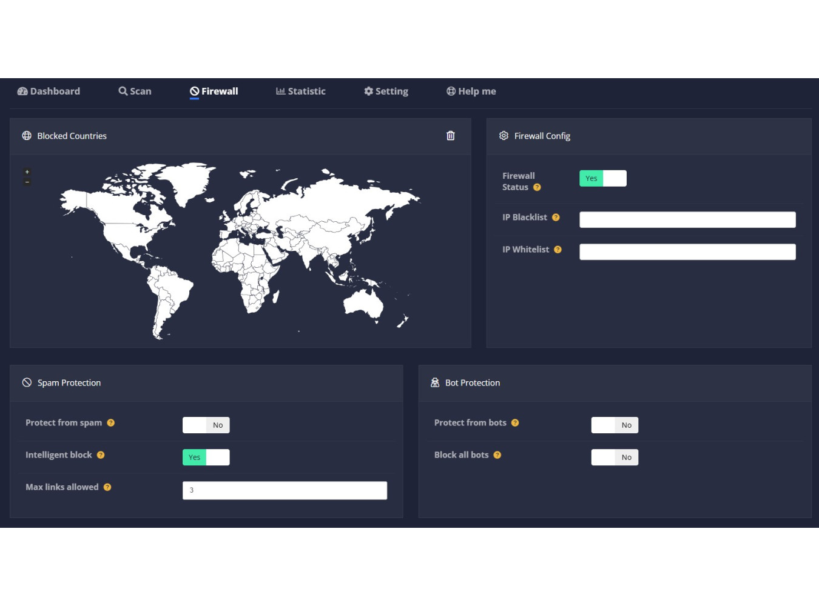Enable the Protect from spam switch
This screenshot has height=606, width=819.
pos(206,425)
